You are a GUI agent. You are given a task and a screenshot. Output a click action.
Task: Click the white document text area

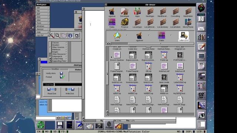[94, 65]
